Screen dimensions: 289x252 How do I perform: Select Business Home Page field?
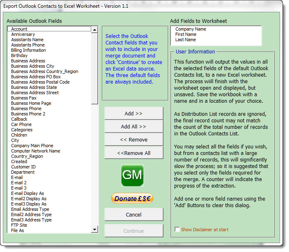[49, 103]
